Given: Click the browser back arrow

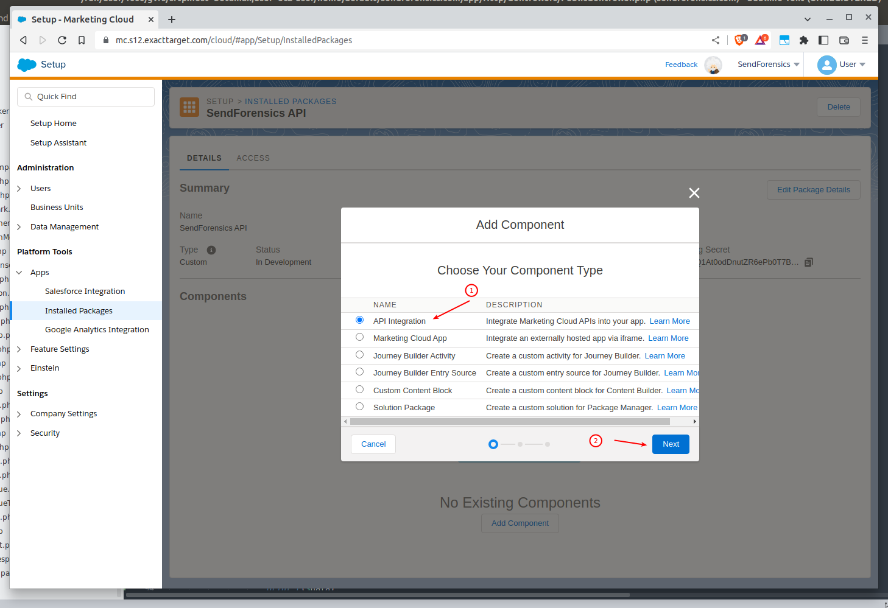Looking at the screenshot, I should click(24, 40).
